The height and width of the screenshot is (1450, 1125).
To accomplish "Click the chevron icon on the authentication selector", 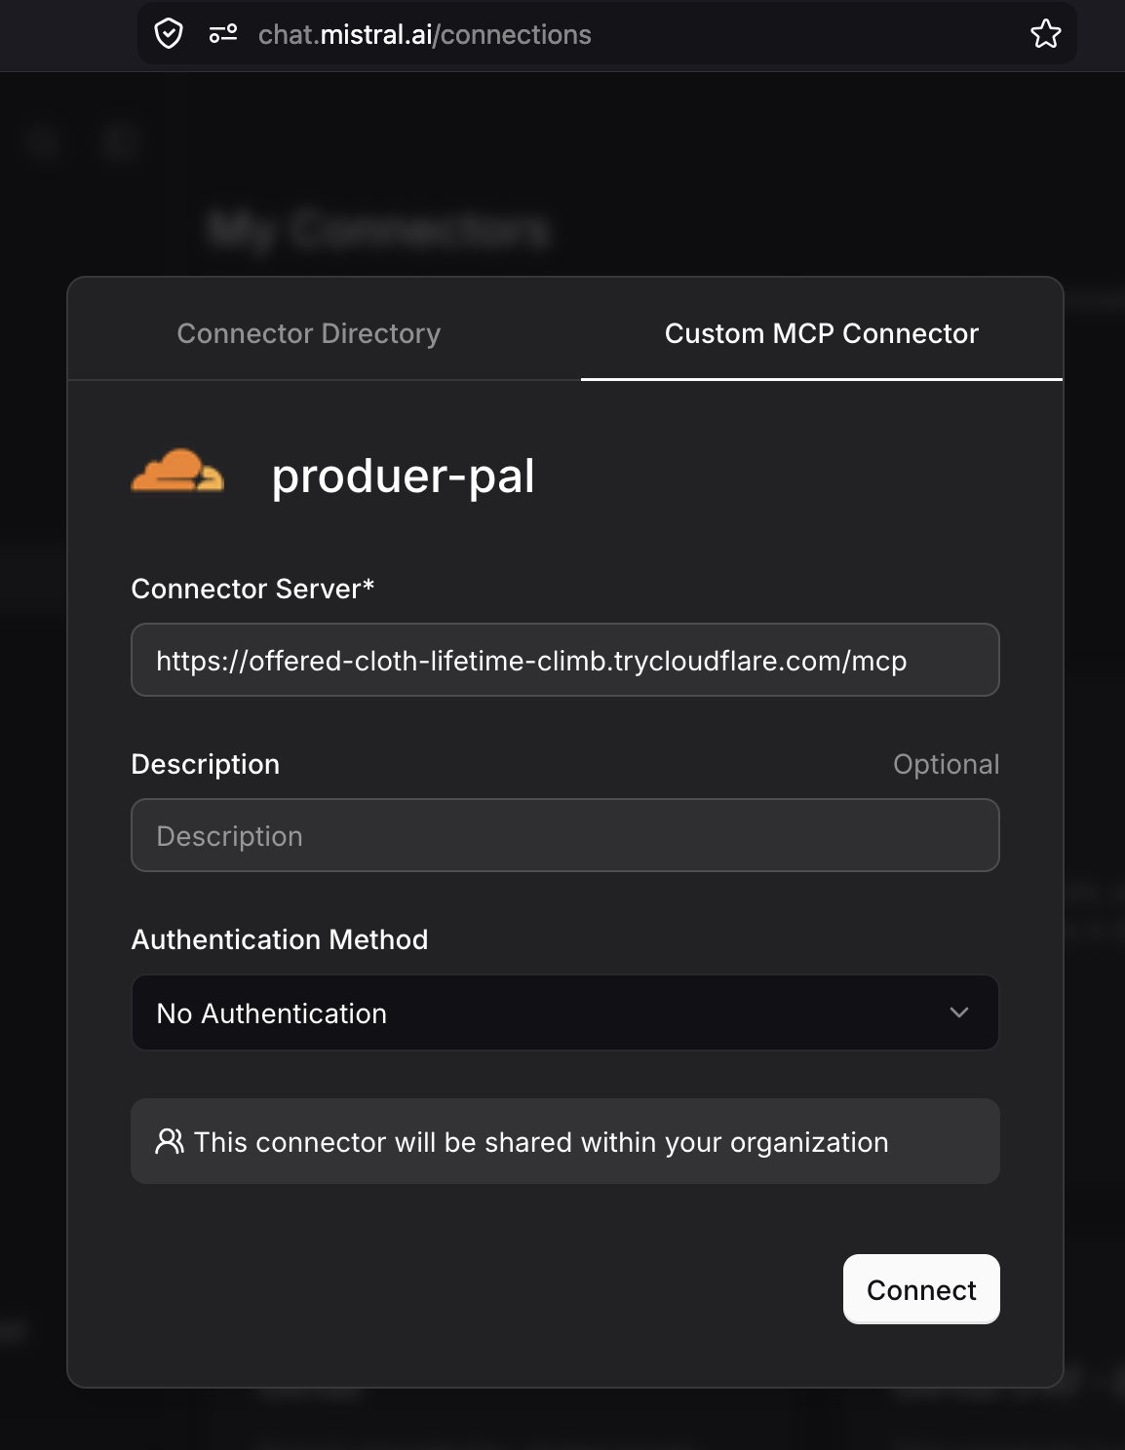I will [959, 1012].
